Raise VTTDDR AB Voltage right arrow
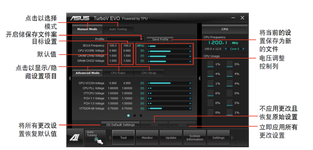 point(190,108)
